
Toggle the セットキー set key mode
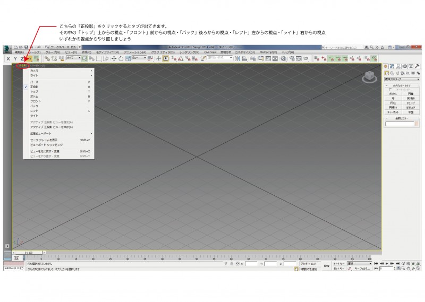(x=338, y=269)
